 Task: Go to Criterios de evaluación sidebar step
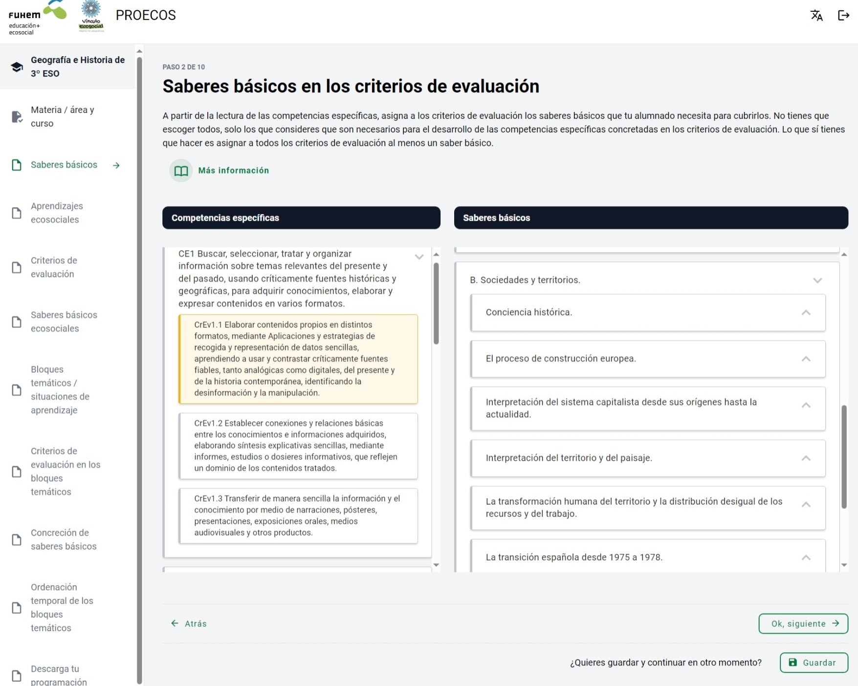coord(54,267)
